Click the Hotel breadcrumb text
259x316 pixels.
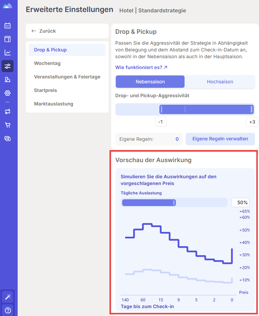pyautogui.click(x=126, y=11)
